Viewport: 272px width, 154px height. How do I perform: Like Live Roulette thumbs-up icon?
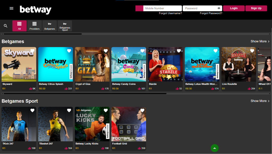(x=249, y=89)
